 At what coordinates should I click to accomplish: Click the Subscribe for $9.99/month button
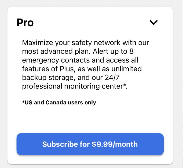[90, 144]
